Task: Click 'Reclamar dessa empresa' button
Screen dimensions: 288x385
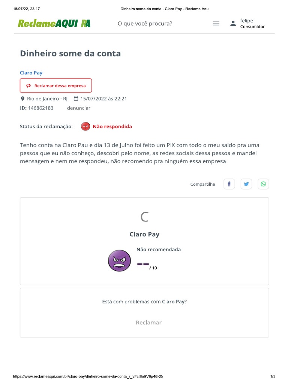Action: point(55,86)
